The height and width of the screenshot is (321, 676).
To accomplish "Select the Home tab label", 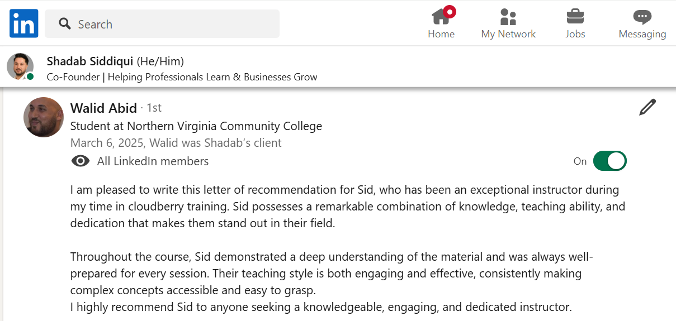I will point(441,34).
